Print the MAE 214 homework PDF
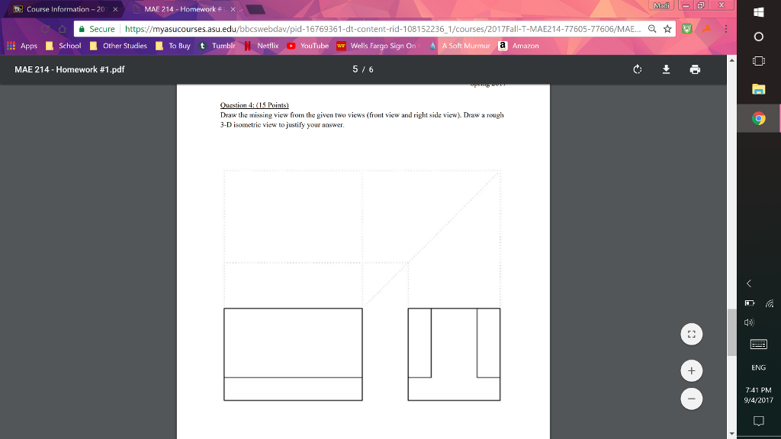 point(694,69)
